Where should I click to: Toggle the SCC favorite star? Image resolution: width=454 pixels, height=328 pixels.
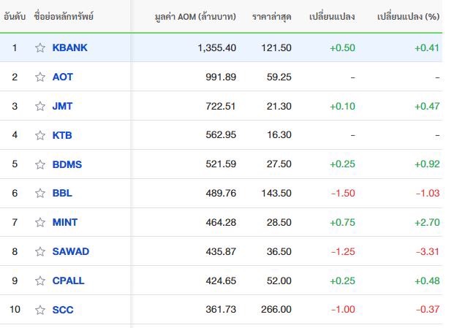pyautogui.click(x=40, y=310)
